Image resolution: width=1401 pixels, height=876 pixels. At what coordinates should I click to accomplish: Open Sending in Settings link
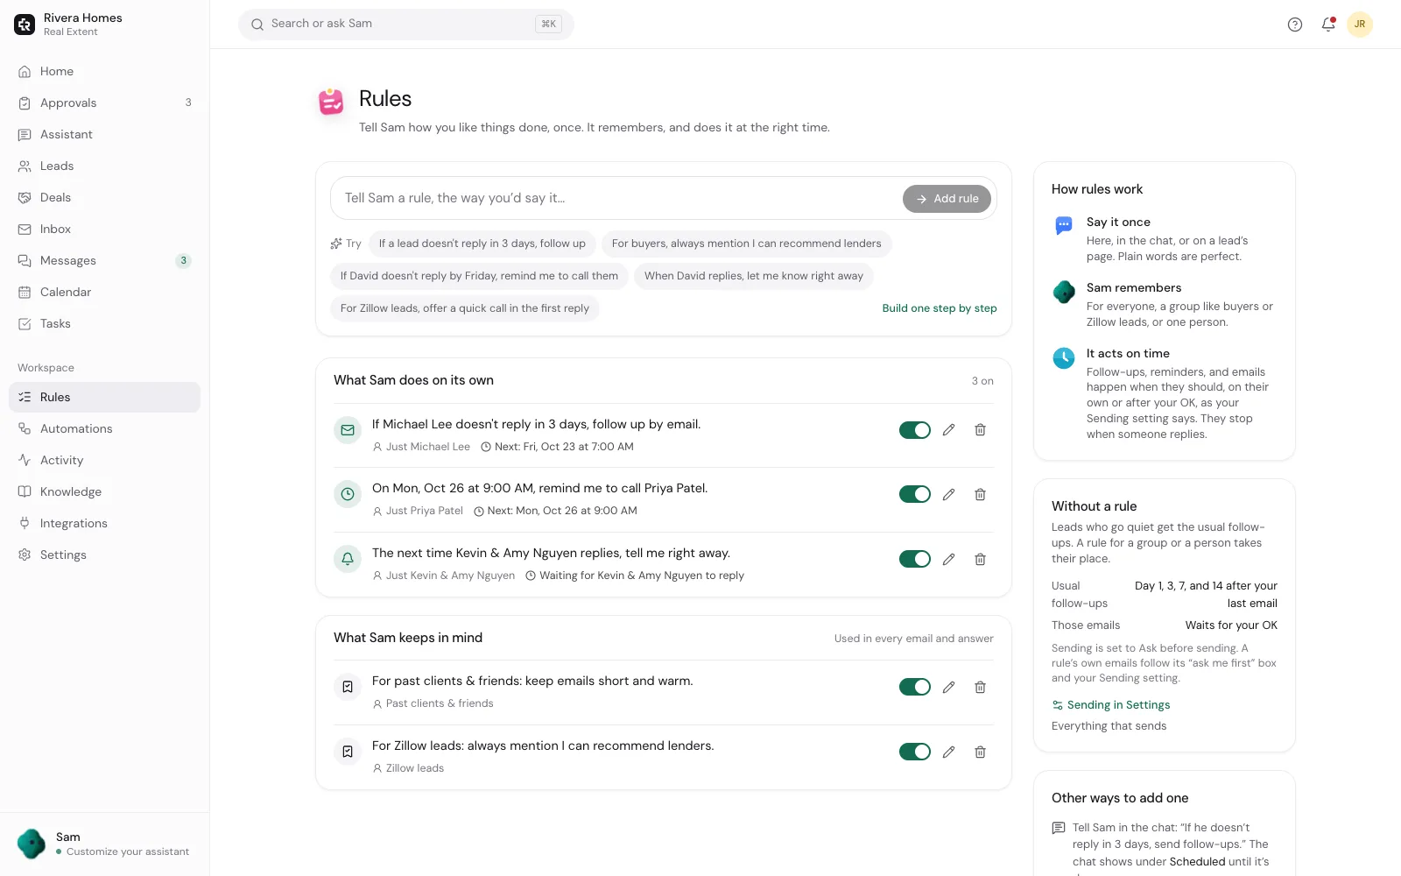1111,705
